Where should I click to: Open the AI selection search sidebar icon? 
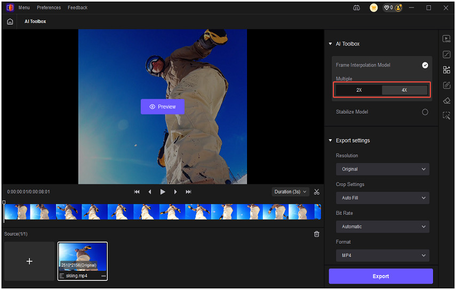pos(446,116)
